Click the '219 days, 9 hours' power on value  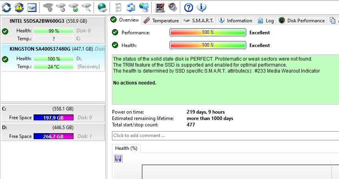[205, 112]
